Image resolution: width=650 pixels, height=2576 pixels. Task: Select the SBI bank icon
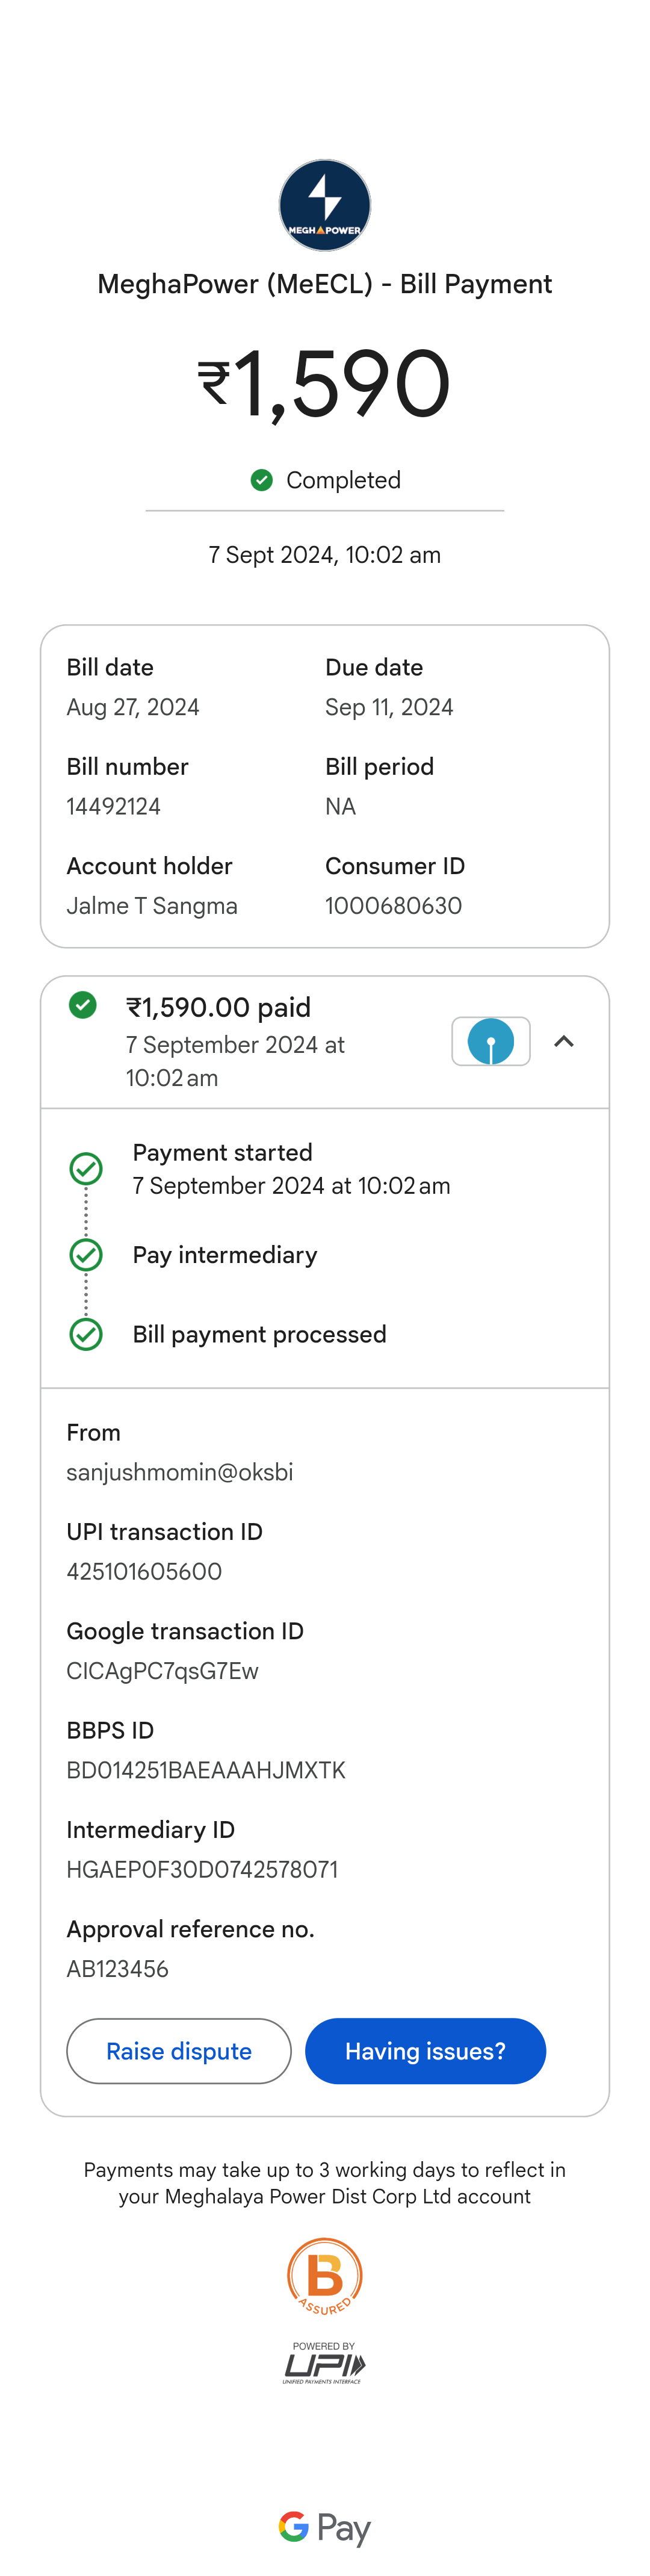[490, 1041]
